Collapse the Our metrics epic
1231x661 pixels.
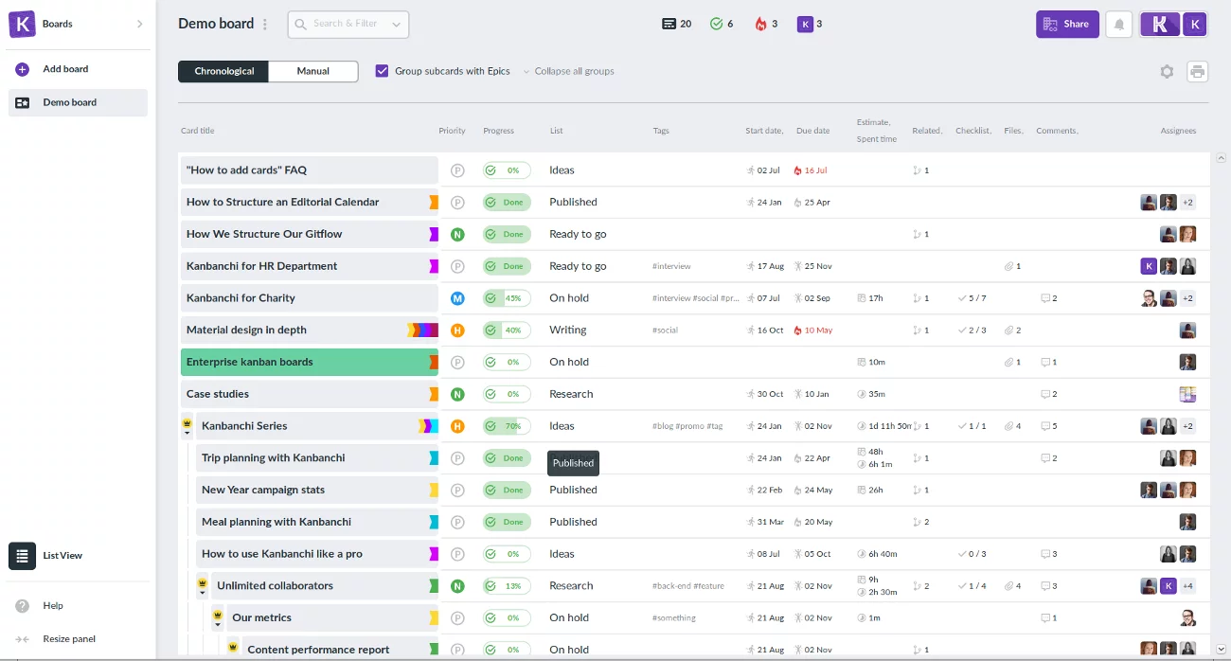pos(217,626)
